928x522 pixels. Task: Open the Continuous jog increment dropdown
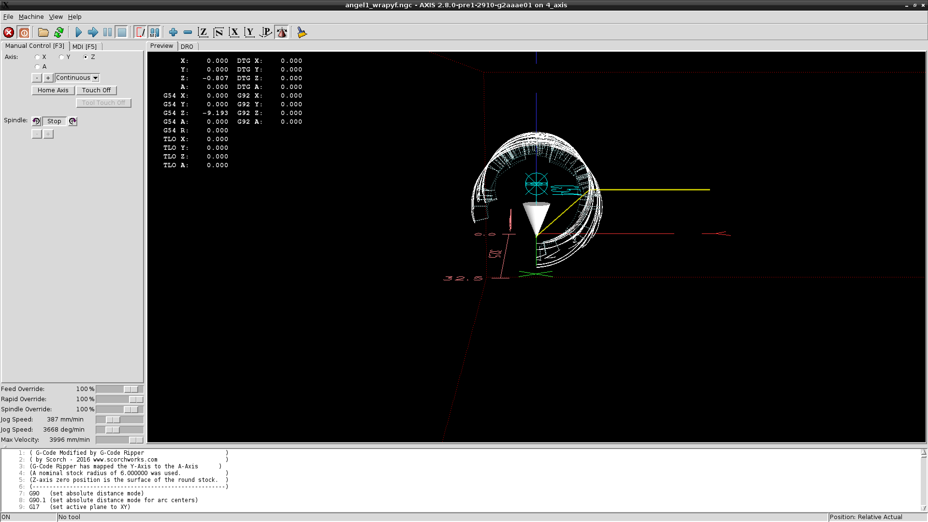pyautogui.click(x=96, y=78)
